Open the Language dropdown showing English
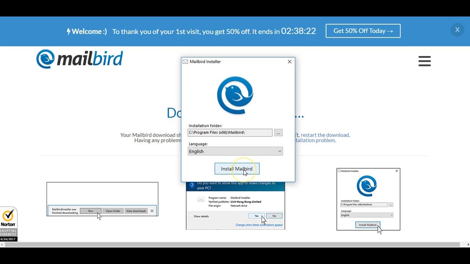The image size is (470, 264). (x=235, y=151)
